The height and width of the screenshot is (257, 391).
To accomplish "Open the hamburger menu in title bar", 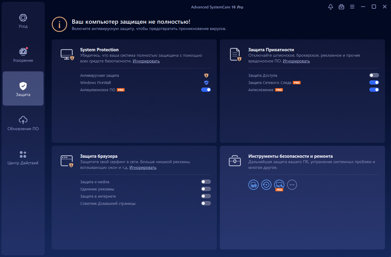I will tap(352, 7).
